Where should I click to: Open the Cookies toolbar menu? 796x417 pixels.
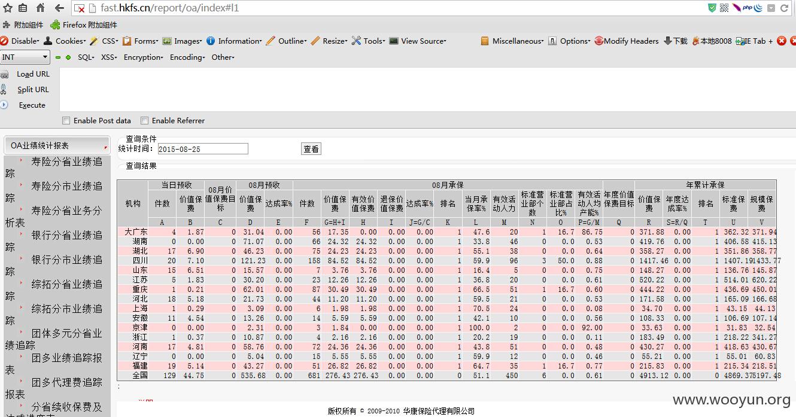click(x=65, y=41)
